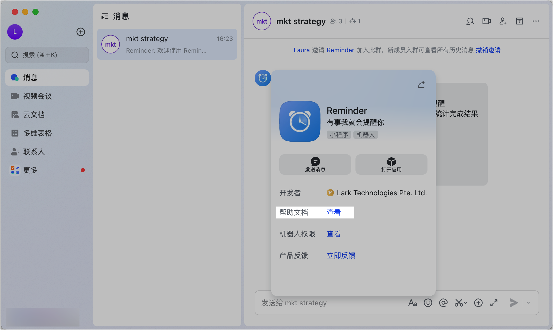Open 多维表格 from the sidebar

47,133
